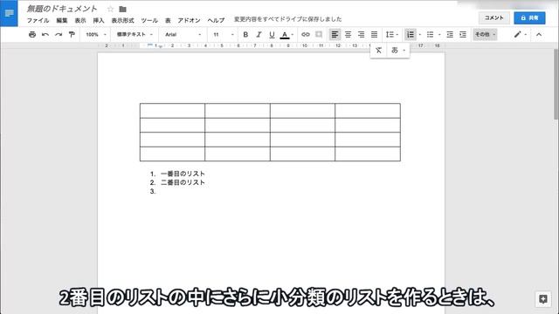Open the 編集 menu
Screen dimensions: 559x314
click(x=62, y=20)
